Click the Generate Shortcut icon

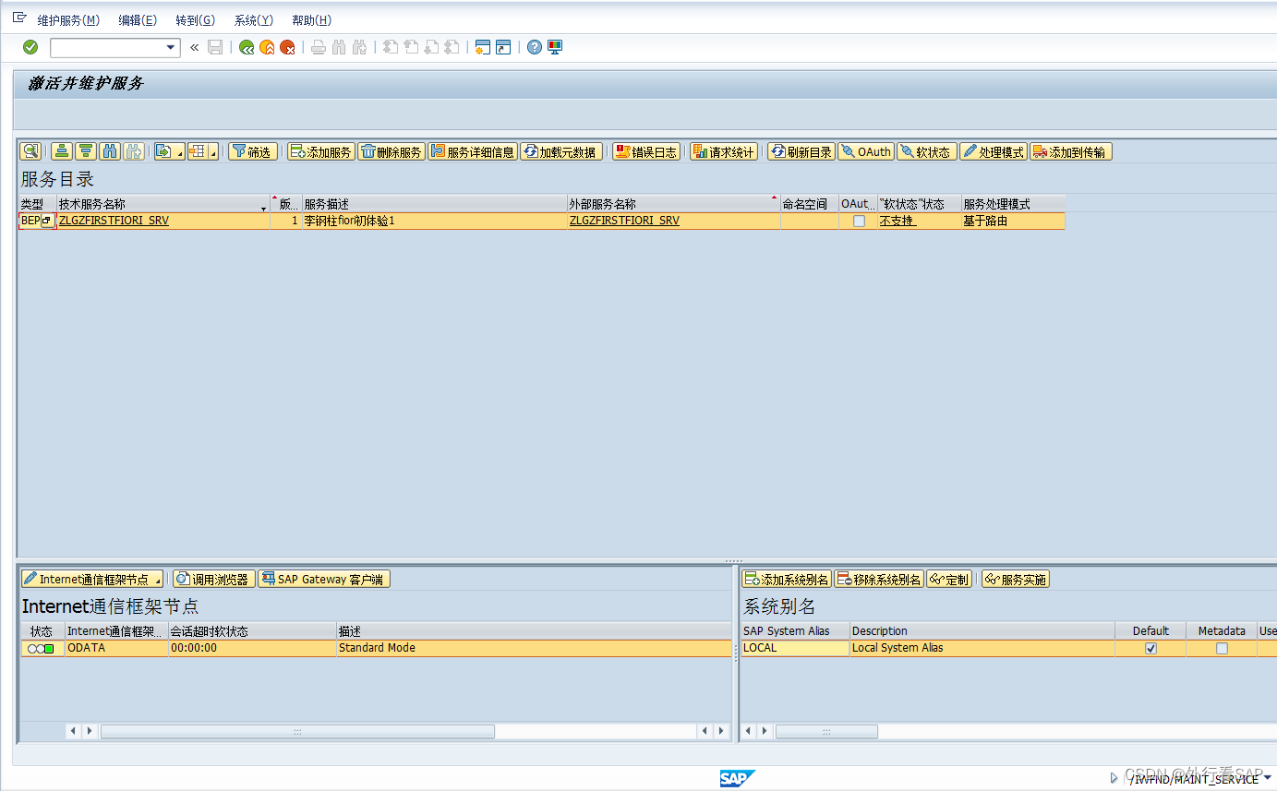pyautogui.click(x=502, y=47)
